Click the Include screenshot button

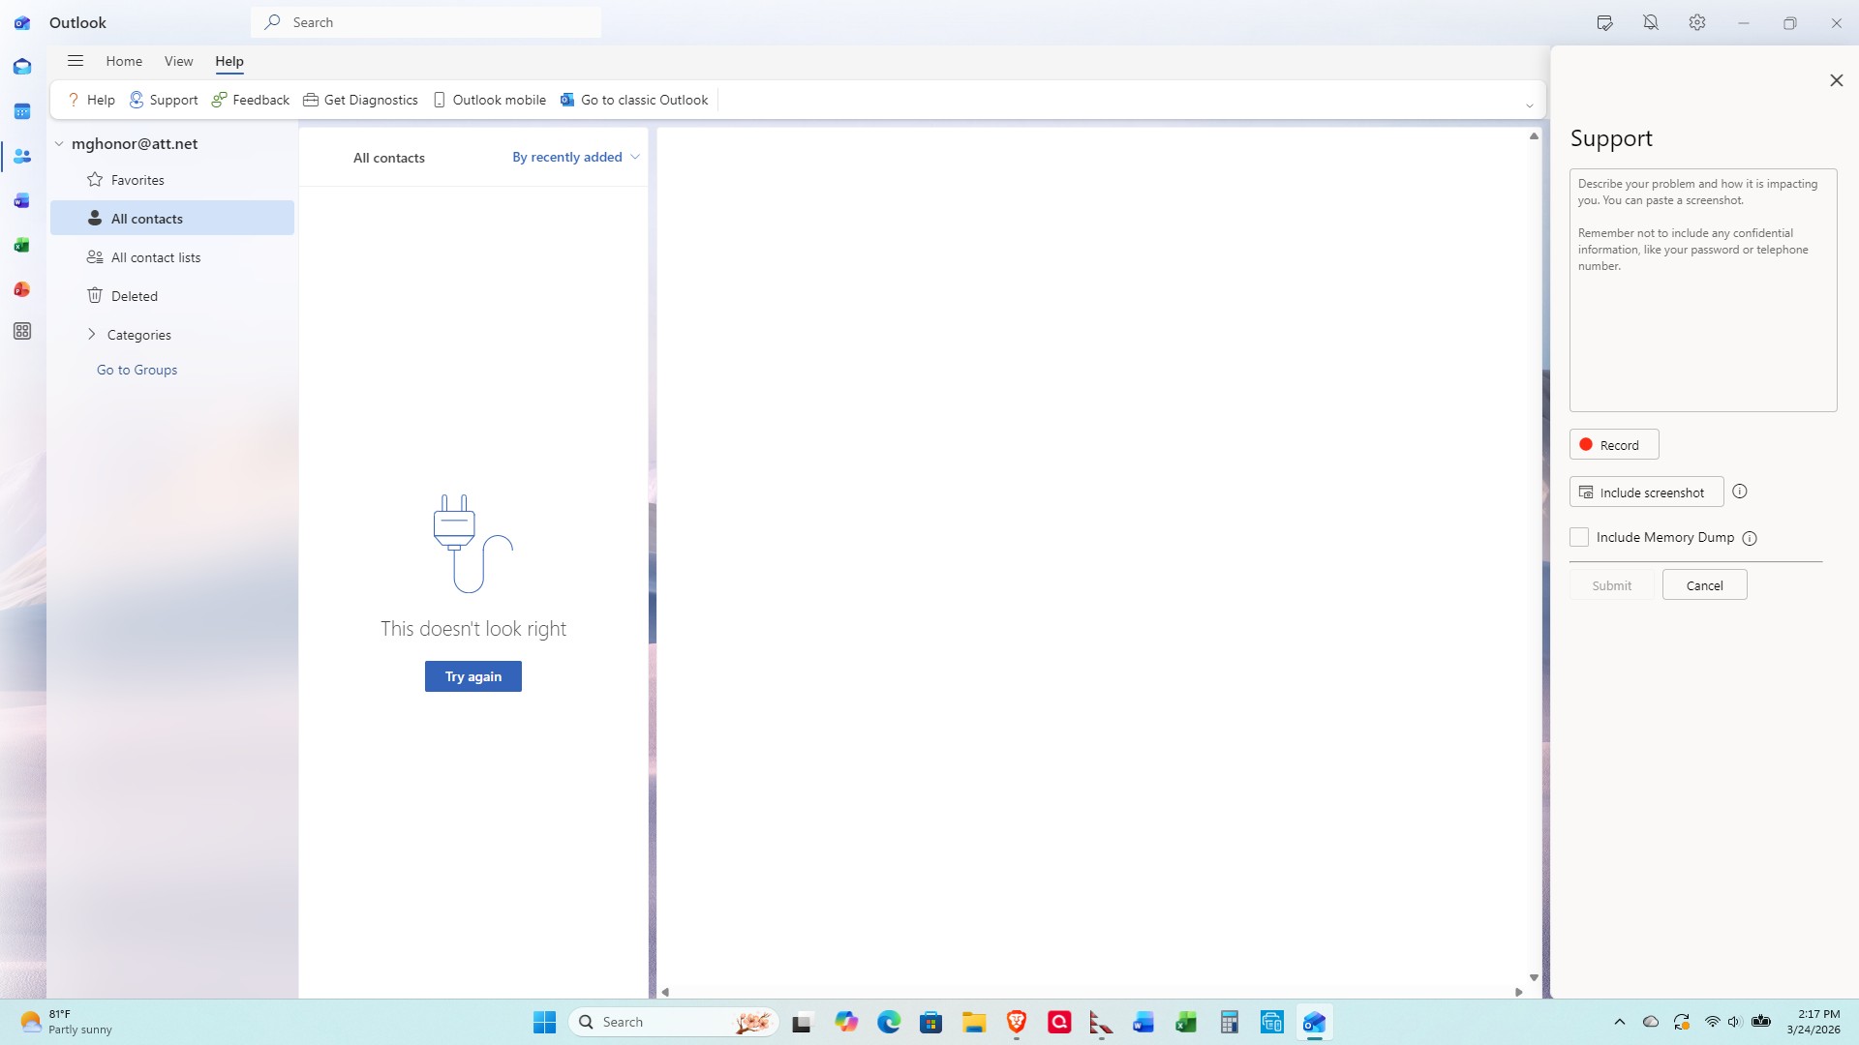[1646, 492]
